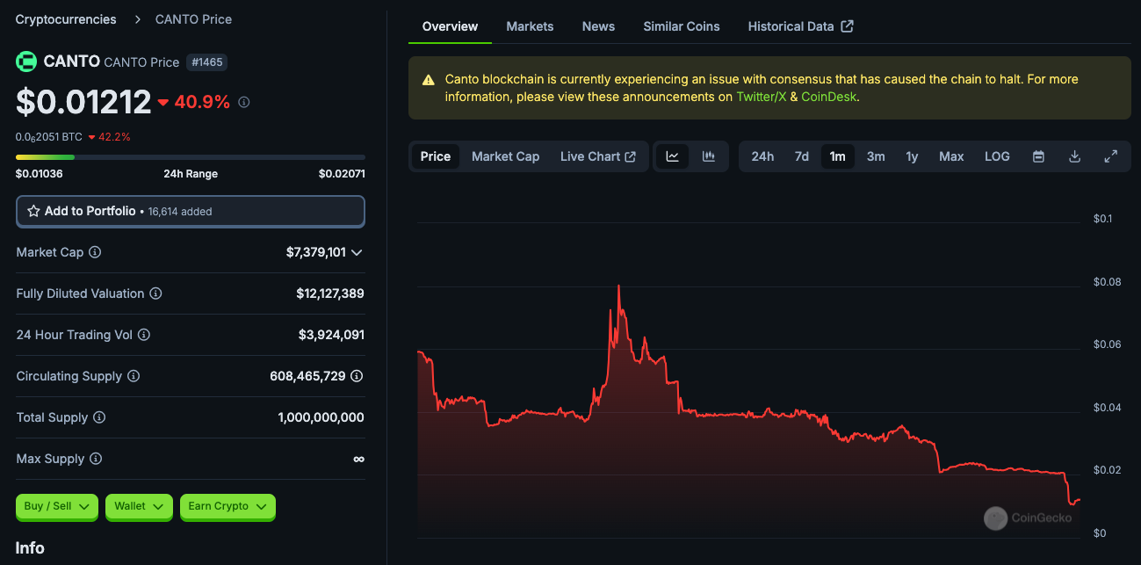Click the yellow warning triangle icon
Screen dimensions: 1141x565
[429, 80]
